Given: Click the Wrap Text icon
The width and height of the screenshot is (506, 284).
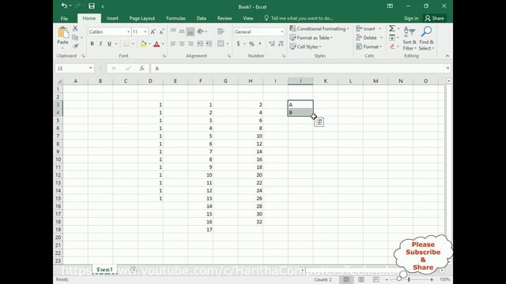Looking at the screenshot, I should [221, 32].
